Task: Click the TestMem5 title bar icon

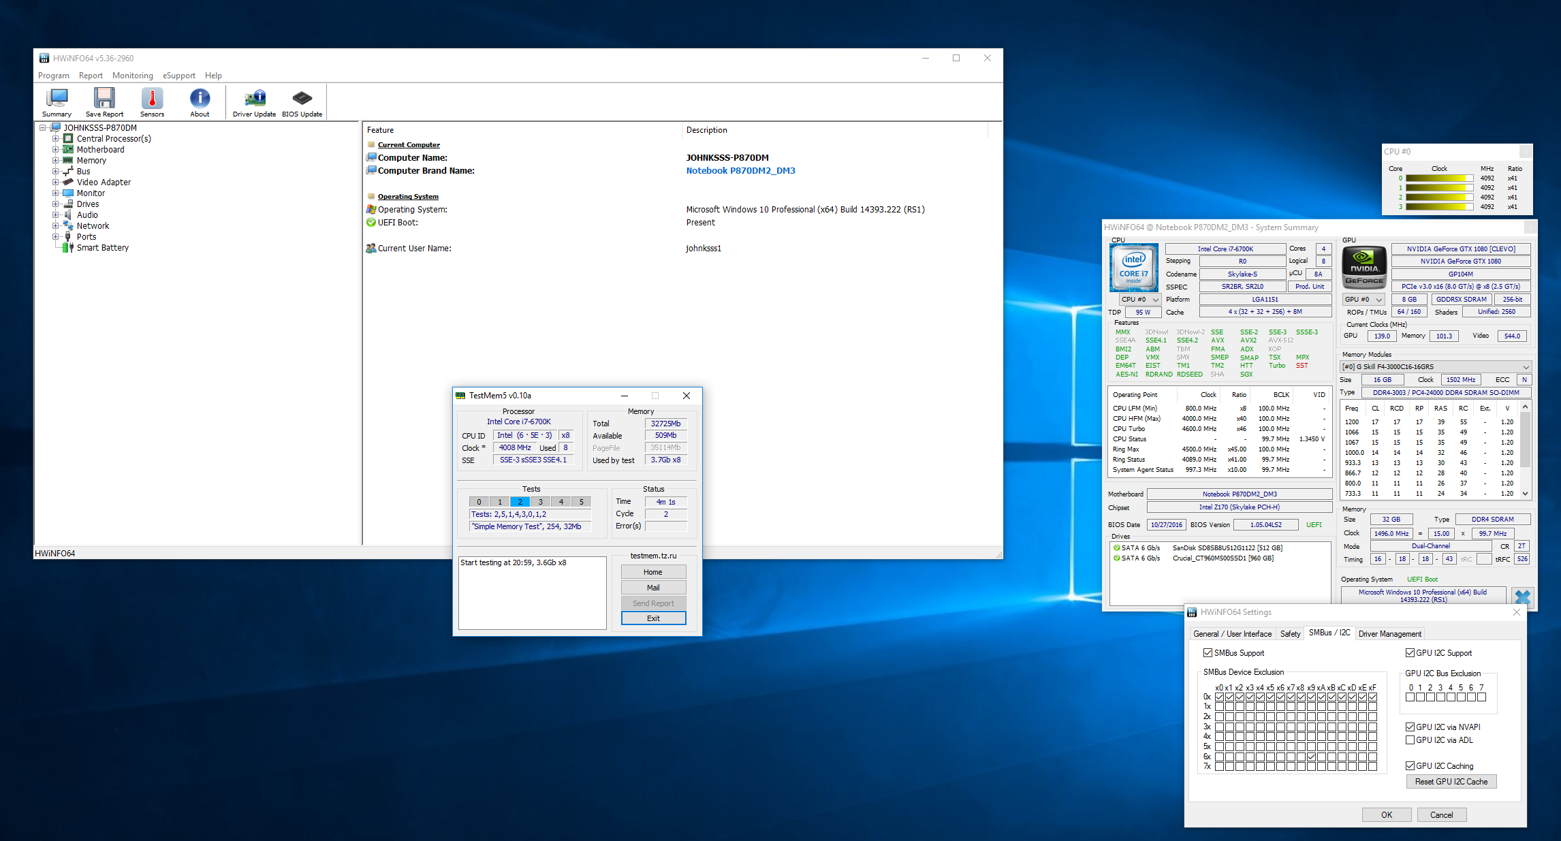Action: (x=460, y=396)
